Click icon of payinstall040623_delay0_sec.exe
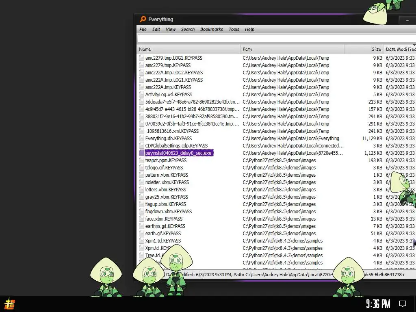Image resolution: width=416 pixels, height=312 pixels. click(x=141, y=153)
